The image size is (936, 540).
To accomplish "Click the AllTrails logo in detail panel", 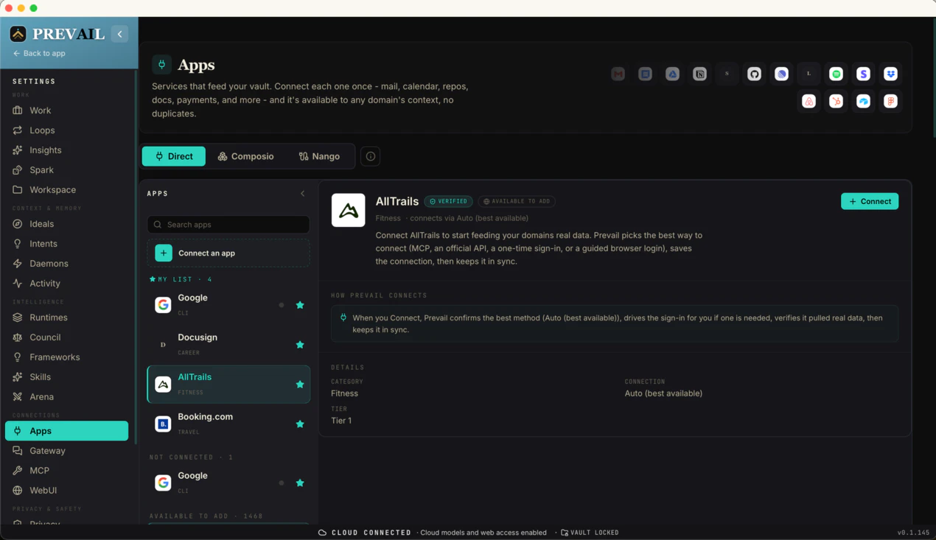I will tap(348, 210).
